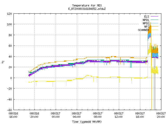Click the y-axis value 40
166x124 pixels.
pos(10,57)
